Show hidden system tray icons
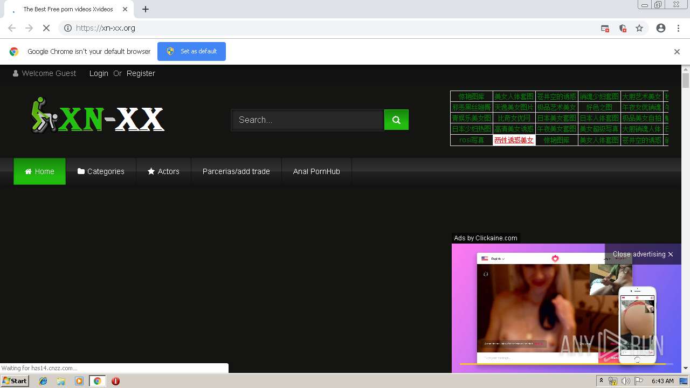Image resolution: width=690 pixels, height=388 pixels. [602, 381]
